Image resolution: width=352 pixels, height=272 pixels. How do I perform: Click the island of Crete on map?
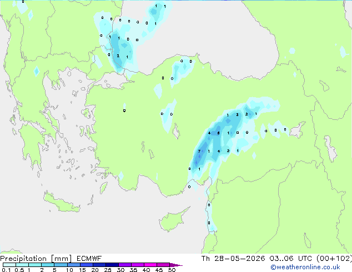tap(62, 203)
